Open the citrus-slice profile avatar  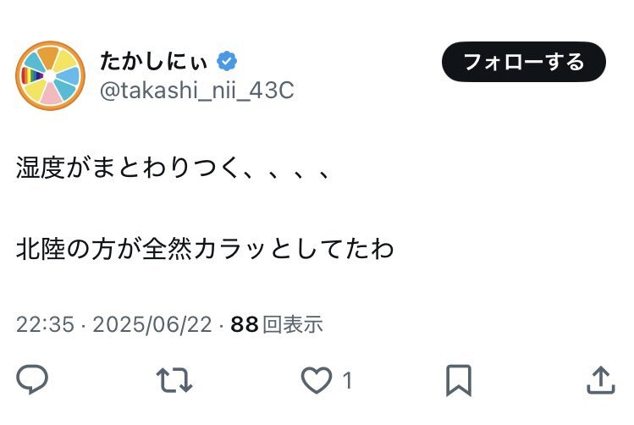(x=50, y=75)
